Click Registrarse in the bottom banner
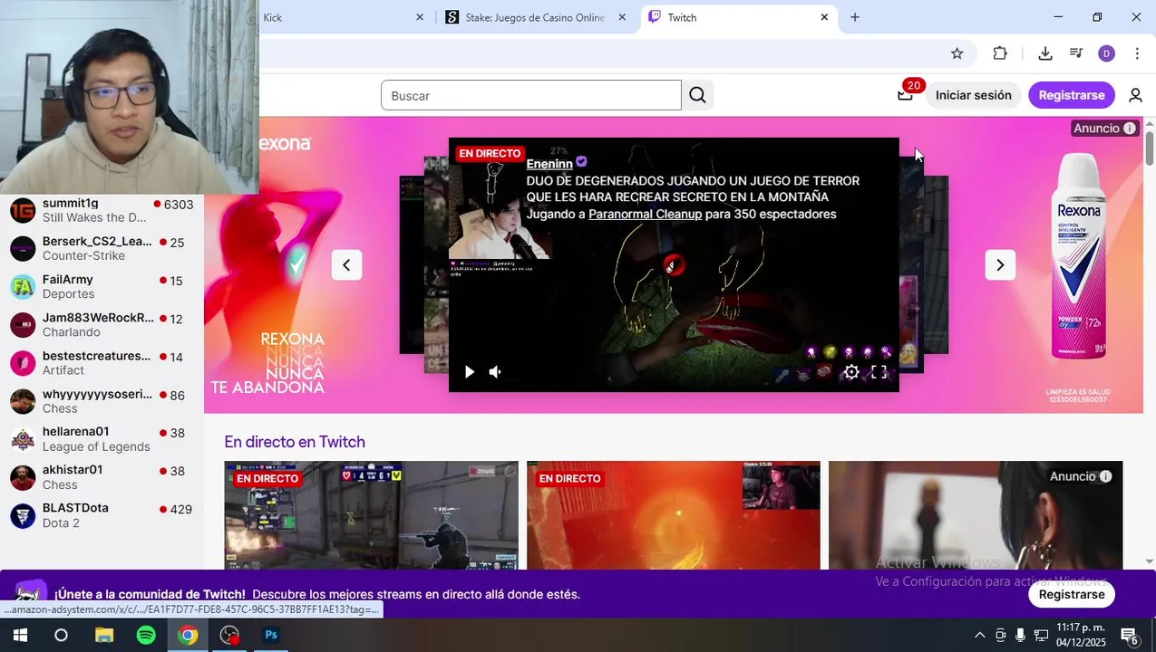Viewport: 1156px width, 652px height. 1072,594
